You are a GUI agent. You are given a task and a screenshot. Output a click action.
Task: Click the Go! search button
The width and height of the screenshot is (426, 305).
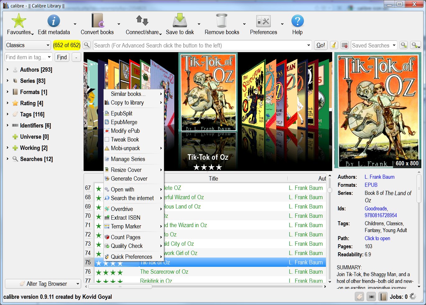[321, 45]
